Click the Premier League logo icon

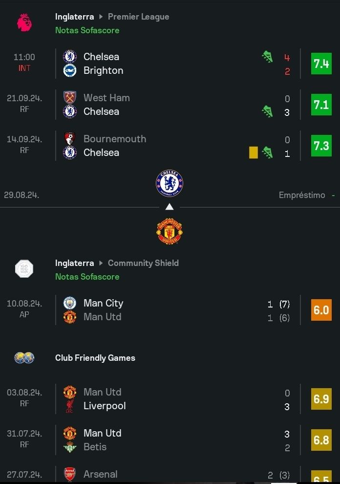24,22
